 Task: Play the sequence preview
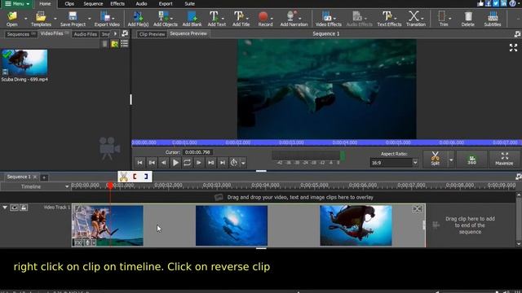click(x=175, y=163)
